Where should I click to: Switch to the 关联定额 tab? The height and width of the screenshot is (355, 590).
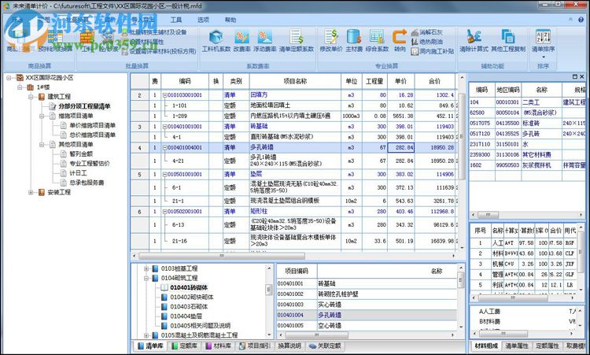tap(325, 346)
